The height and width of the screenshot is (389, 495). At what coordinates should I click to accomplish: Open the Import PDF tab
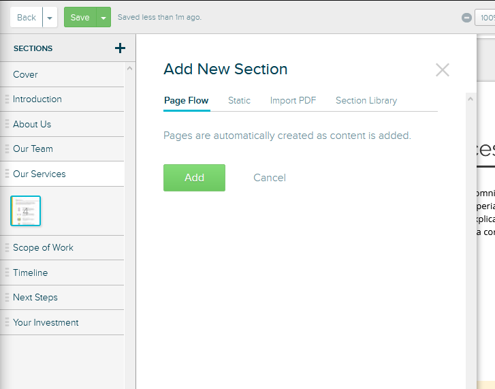tap(293, 100)
